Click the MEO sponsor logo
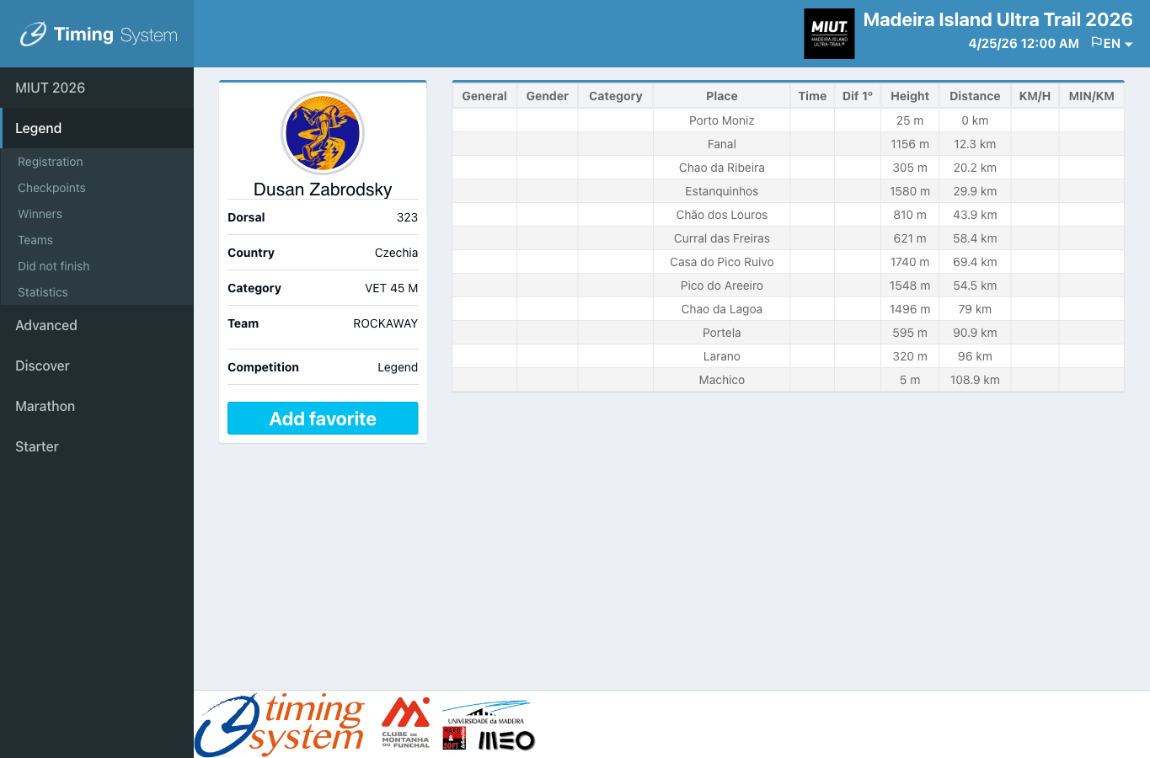The image size is (1150, 758). point(506,740)
